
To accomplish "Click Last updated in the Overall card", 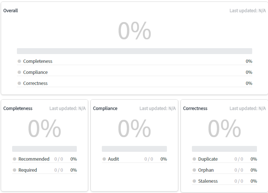I will [x=247, y=11].
